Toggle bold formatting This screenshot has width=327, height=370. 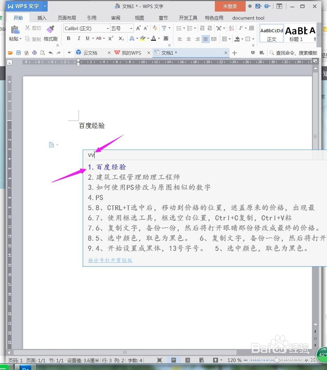69,39
